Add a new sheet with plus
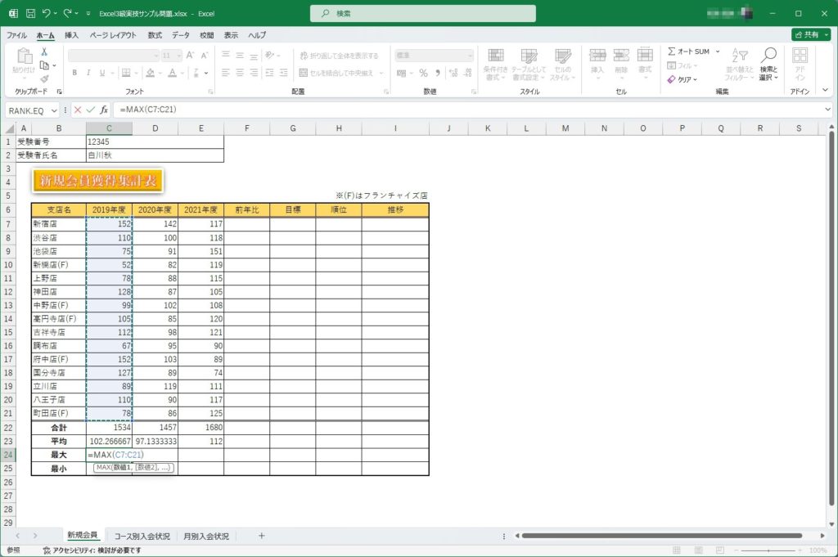 [x=262, y=536]
